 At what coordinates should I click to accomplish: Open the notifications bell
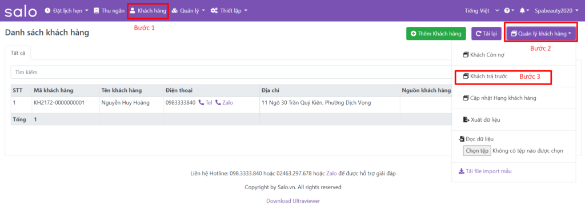point(524,11)
